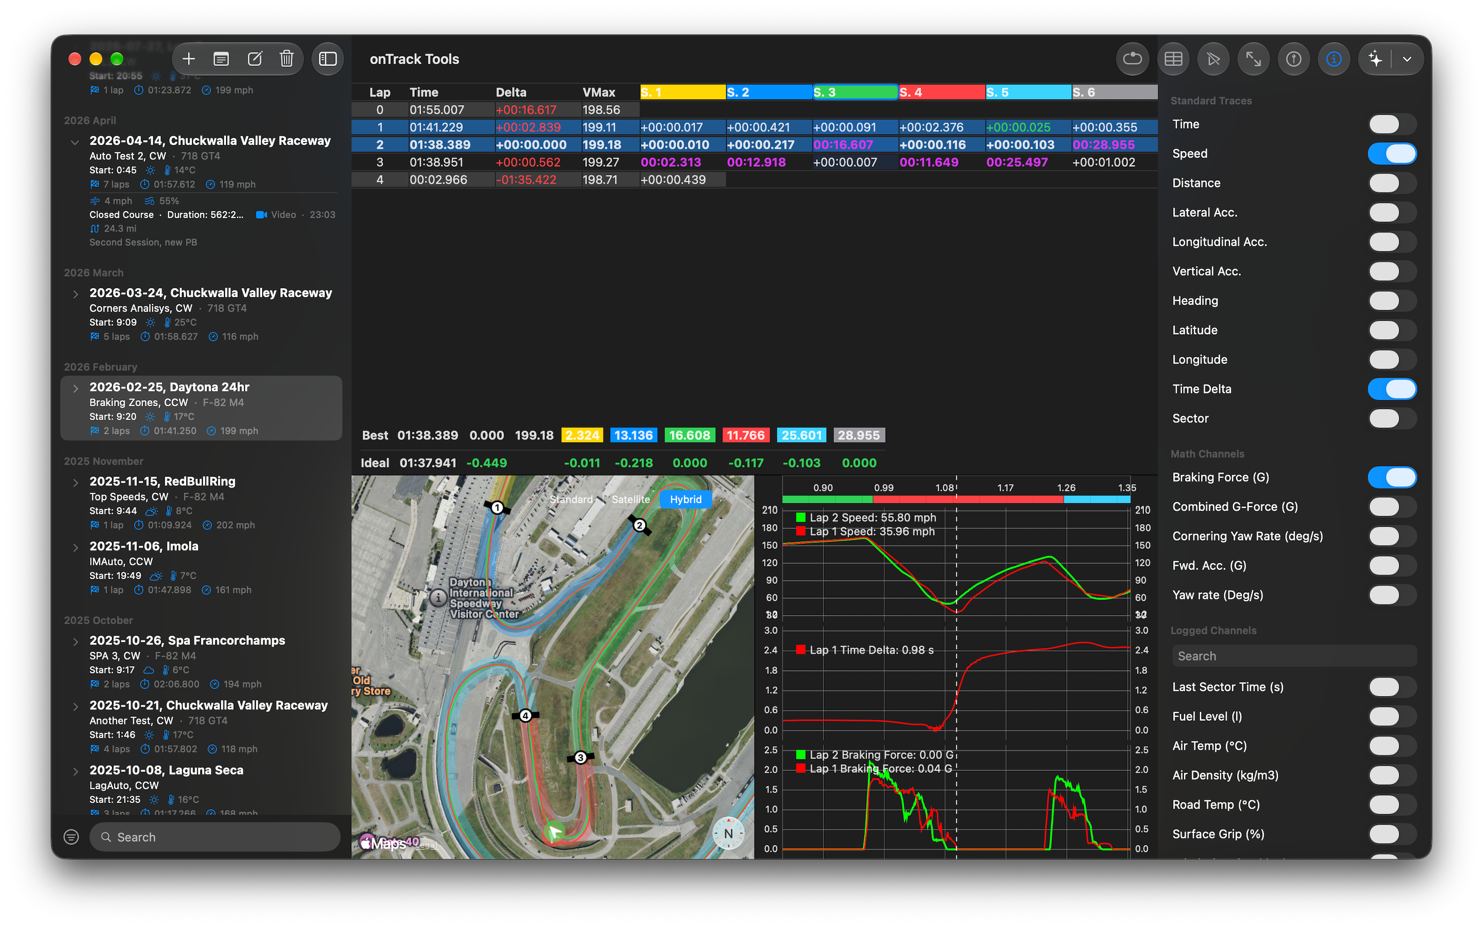Switch map to Standard view
1483x927 pixels.
click(571, 499)
